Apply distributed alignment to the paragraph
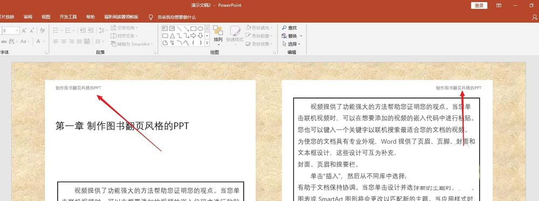Screen dimensions: 539x201 [87, 41]
